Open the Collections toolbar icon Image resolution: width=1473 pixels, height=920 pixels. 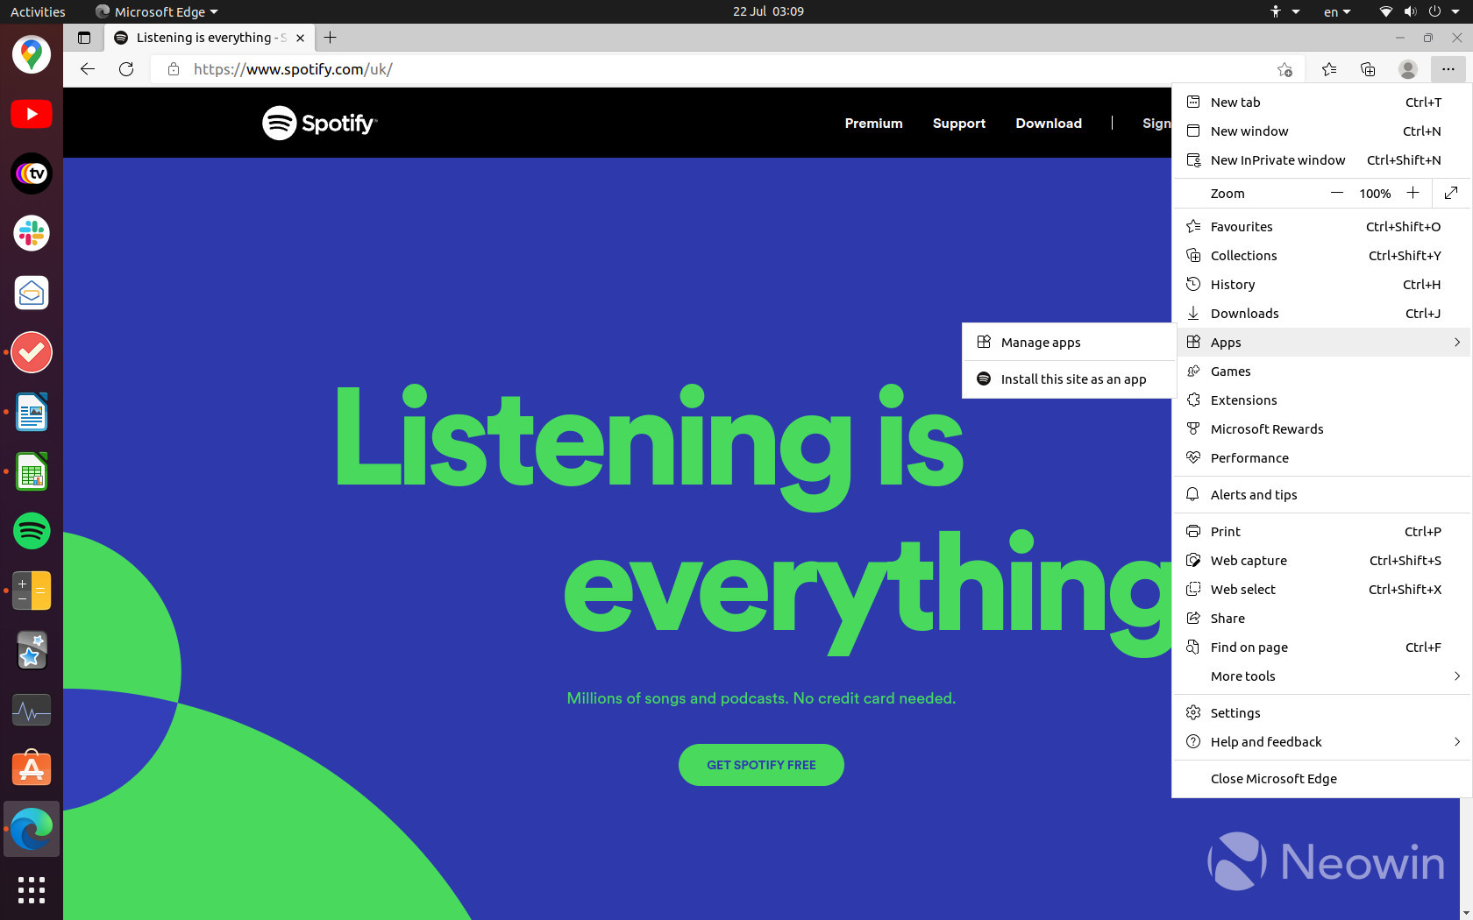1368,69
